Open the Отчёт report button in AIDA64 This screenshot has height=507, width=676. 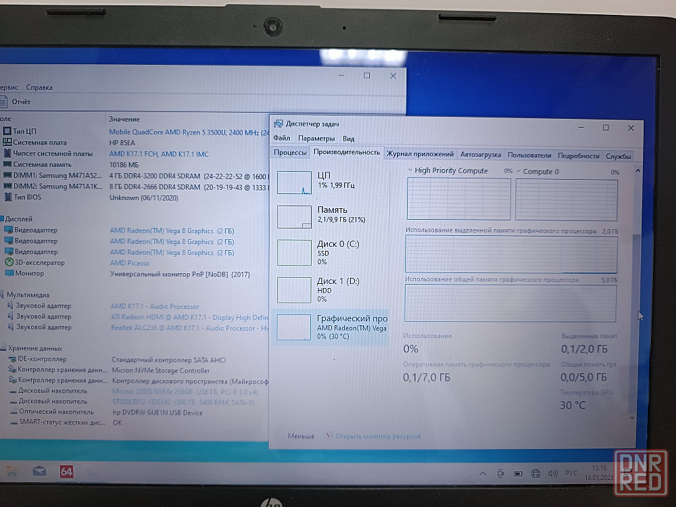[16, 102]
